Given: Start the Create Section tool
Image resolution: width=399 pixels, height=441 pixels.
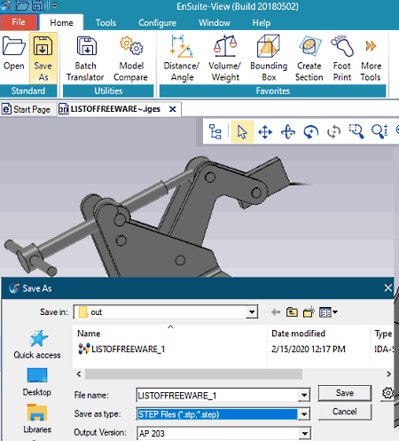Looking at the screenshot, I should (309, 59).
